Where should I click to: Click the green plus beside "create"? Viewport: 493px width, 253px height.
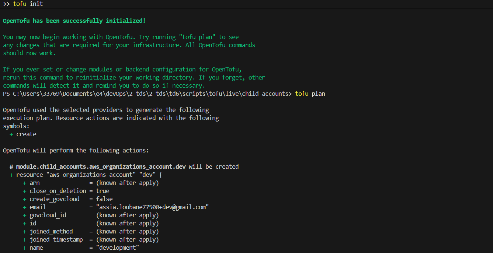click(11, 134)
